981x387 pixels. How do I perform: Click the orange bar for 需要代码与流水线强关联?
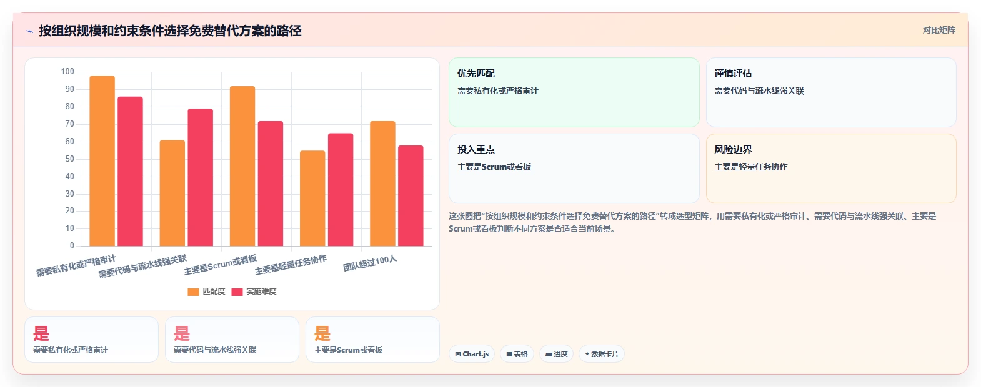coord(172,193)
